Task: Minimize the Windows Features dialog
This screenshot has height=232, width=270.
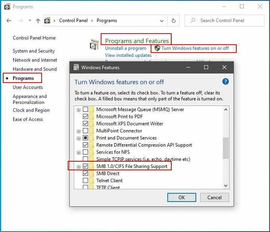Action: (188, 68)
